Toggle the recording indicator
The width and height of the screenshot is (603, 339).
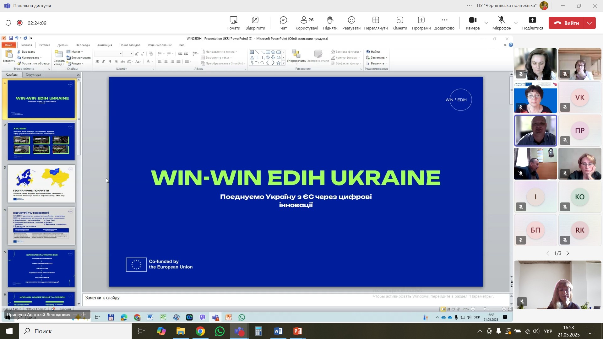coord(19,23)
